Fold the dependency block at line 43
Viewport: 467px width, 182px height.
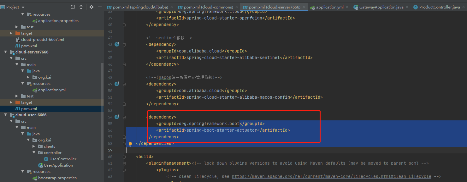point(124,44)
